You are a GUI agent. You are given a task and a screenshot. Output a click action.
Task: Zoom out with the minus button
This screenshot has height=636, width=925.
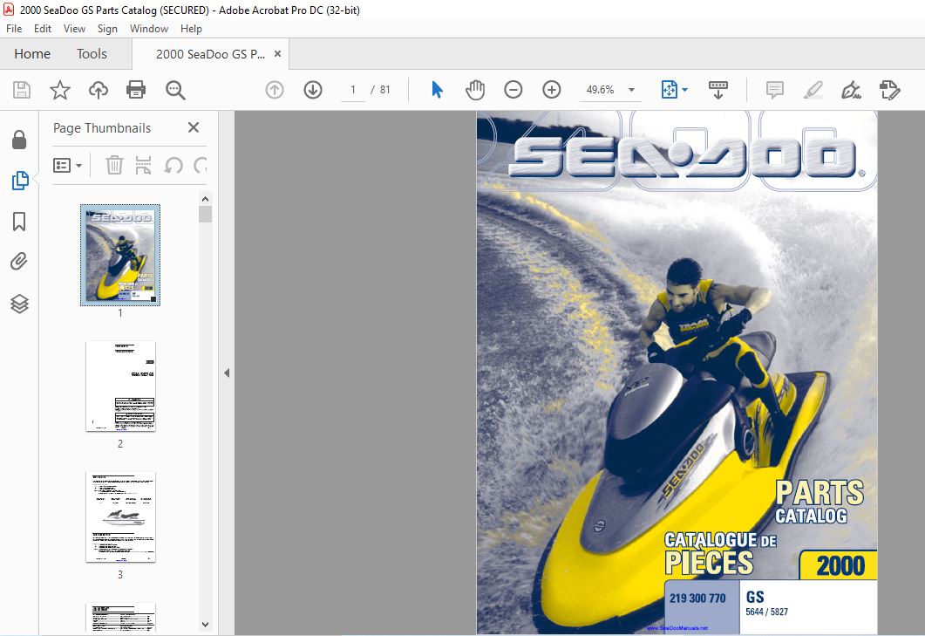pos(514,90)
